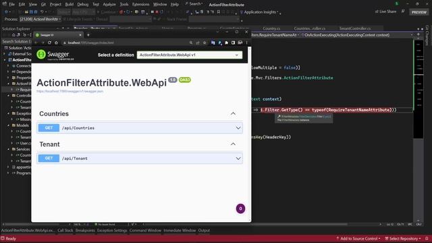Click the Live Share button
Image resolution: width=432 pixels, height=243 pixels.
click(385, 11)
